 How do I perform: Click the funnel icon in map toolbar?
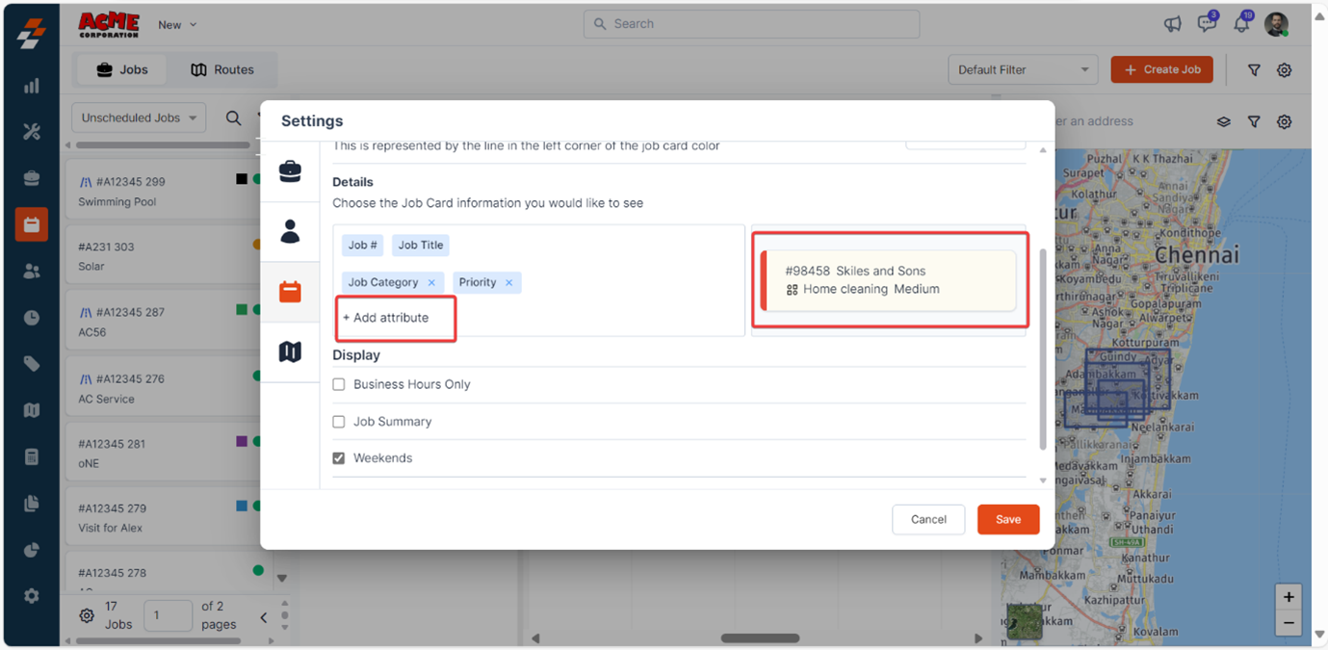tap(1254, 122)
